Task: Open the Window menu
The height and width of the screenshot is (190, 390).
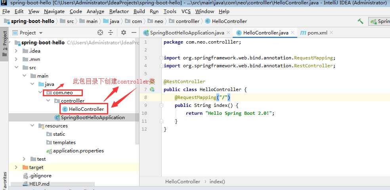Action: (x=205, y=11)
